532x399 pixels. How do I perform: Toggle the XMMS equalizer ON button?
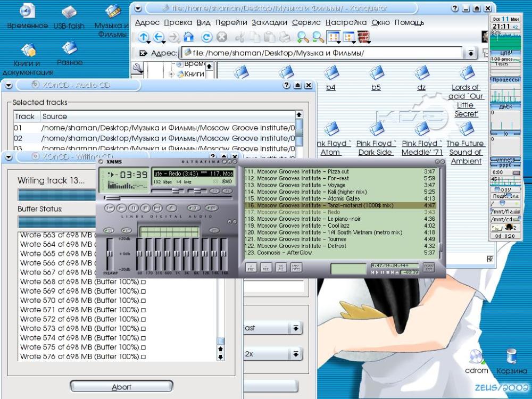(x=109, y=230)
